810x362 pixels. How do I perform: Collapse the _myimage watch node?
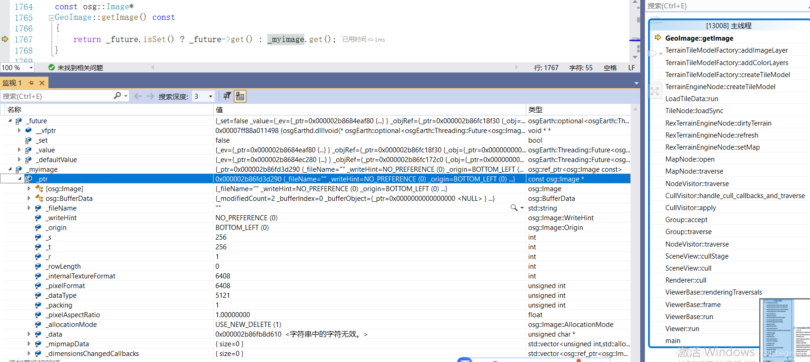10,169
